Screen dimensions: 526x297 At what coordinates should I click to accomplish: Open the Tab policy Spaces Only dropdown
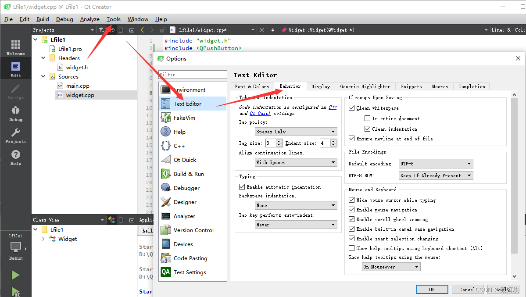pos(296,132)
